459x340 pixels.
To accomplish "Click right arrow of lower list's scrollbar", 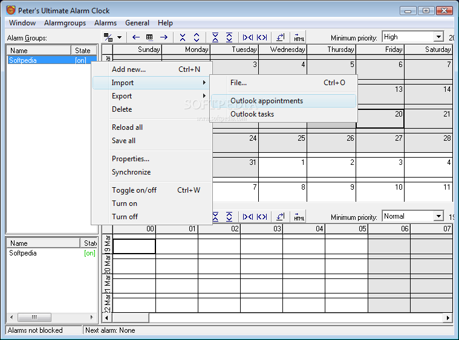I will [x=92, y=317].
